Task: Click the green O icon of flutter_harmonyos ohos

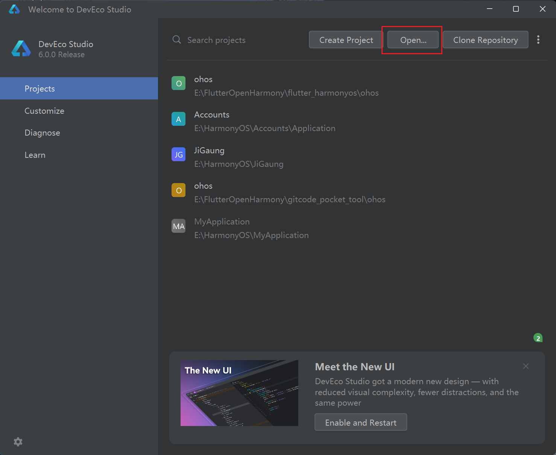Action: [179, 83]
